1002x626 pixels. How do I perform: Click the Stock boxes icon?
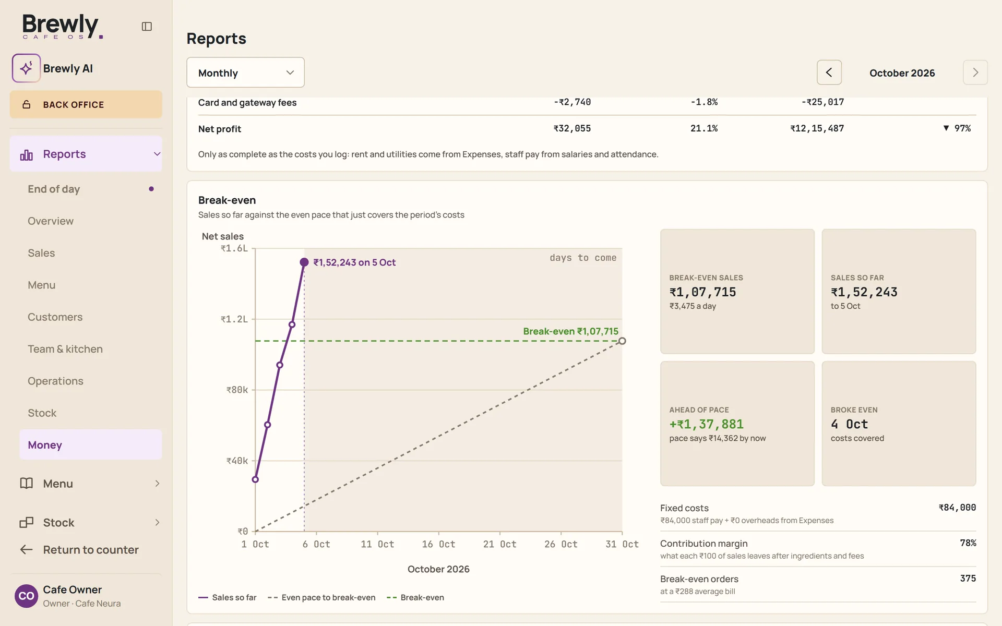[x=26, y=522]
